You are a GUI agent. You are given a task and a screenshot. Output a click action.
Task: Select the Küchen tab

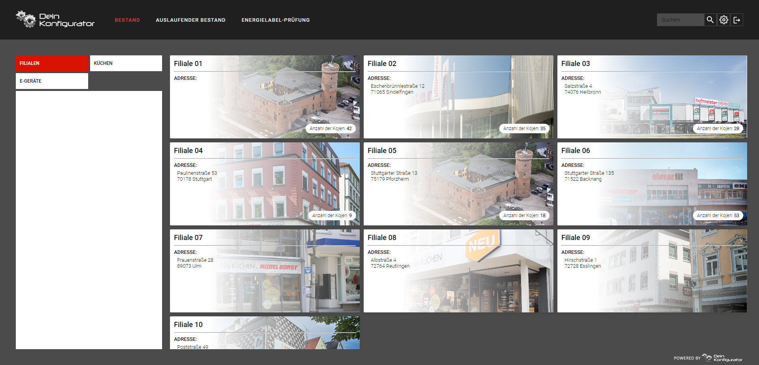pos(126,63)
